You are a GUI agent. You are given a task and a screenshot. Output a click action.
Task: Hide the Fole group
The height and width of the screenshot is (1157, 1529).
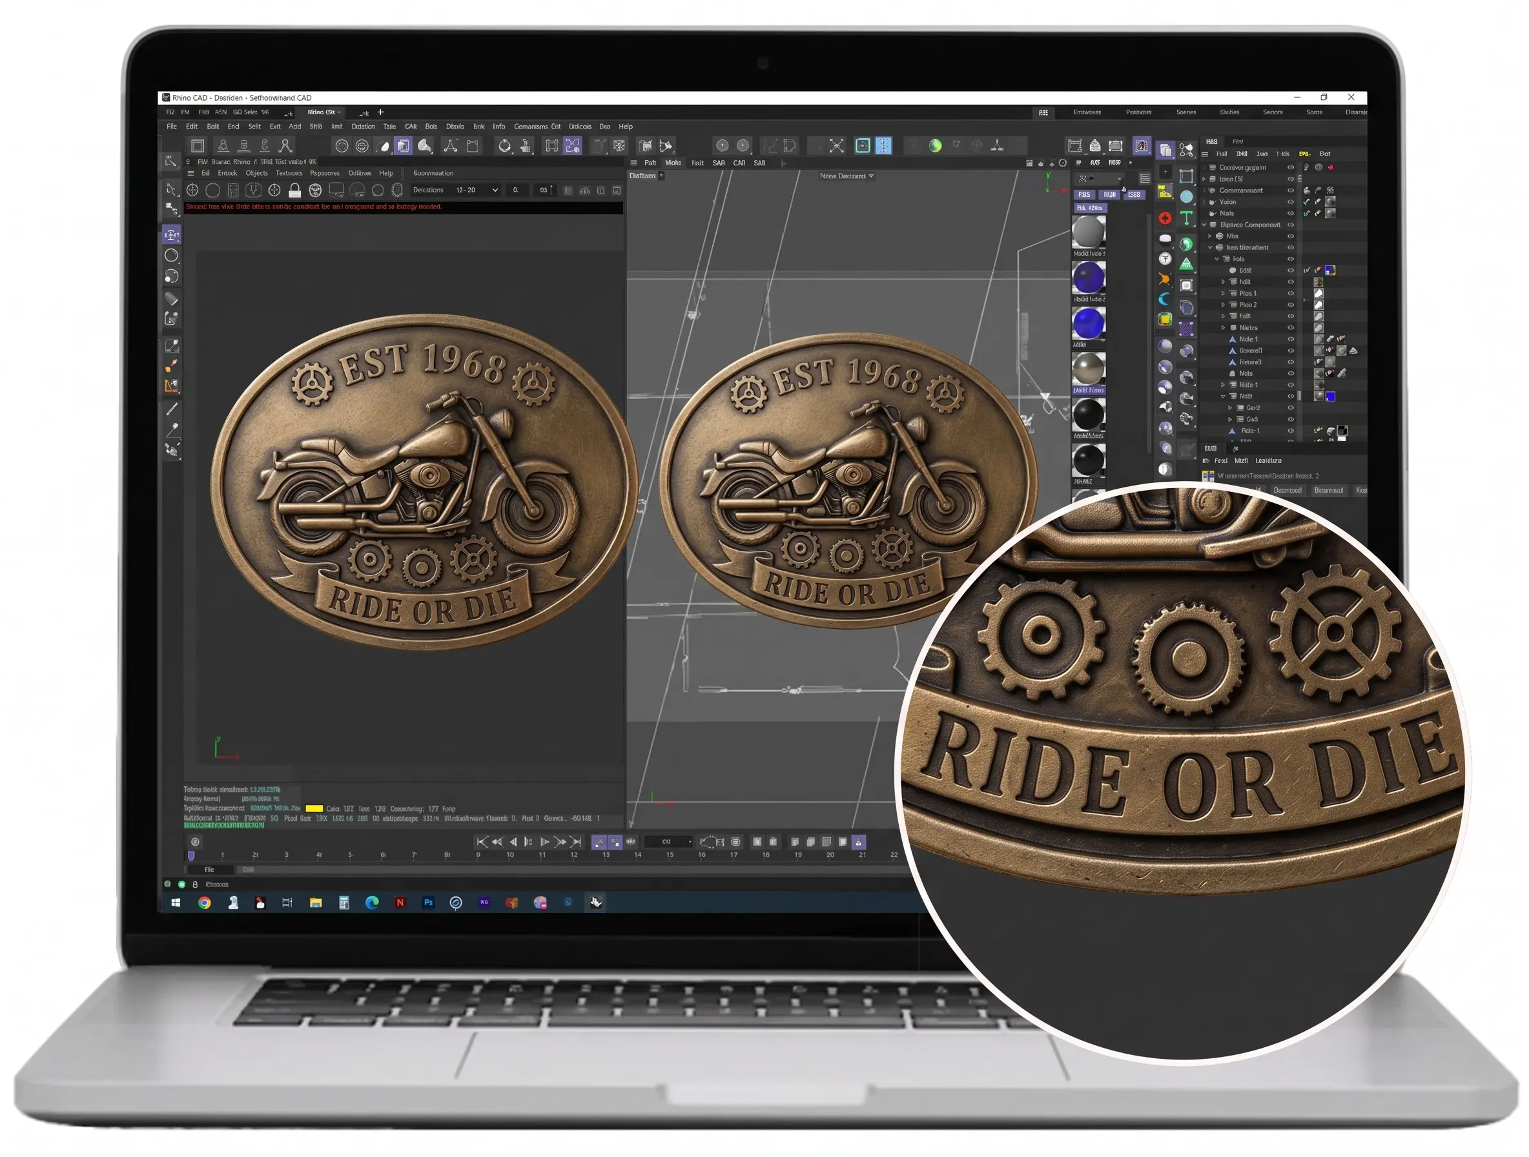click(x=1291, y=259)
